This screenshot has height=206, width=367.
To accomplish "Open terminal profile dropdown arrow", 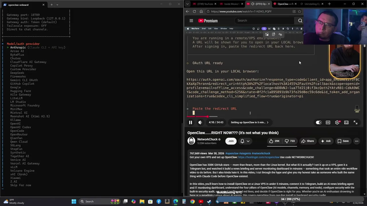I will [x=57, y=5].
